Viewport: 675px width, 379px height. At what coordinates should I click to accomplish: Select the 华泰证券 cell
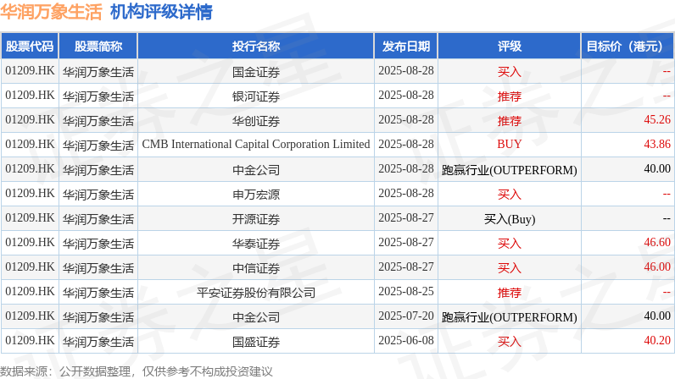tap(256, 243)
